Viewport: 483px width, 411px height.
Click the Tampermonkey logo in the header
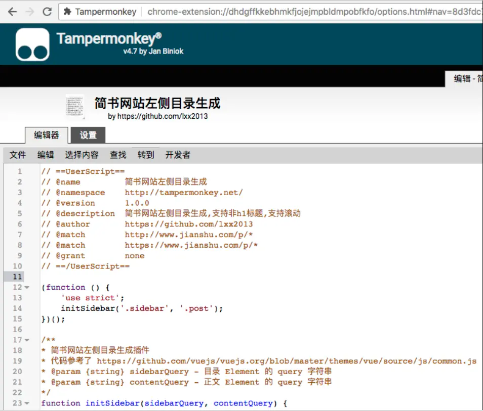pos(32,44)
